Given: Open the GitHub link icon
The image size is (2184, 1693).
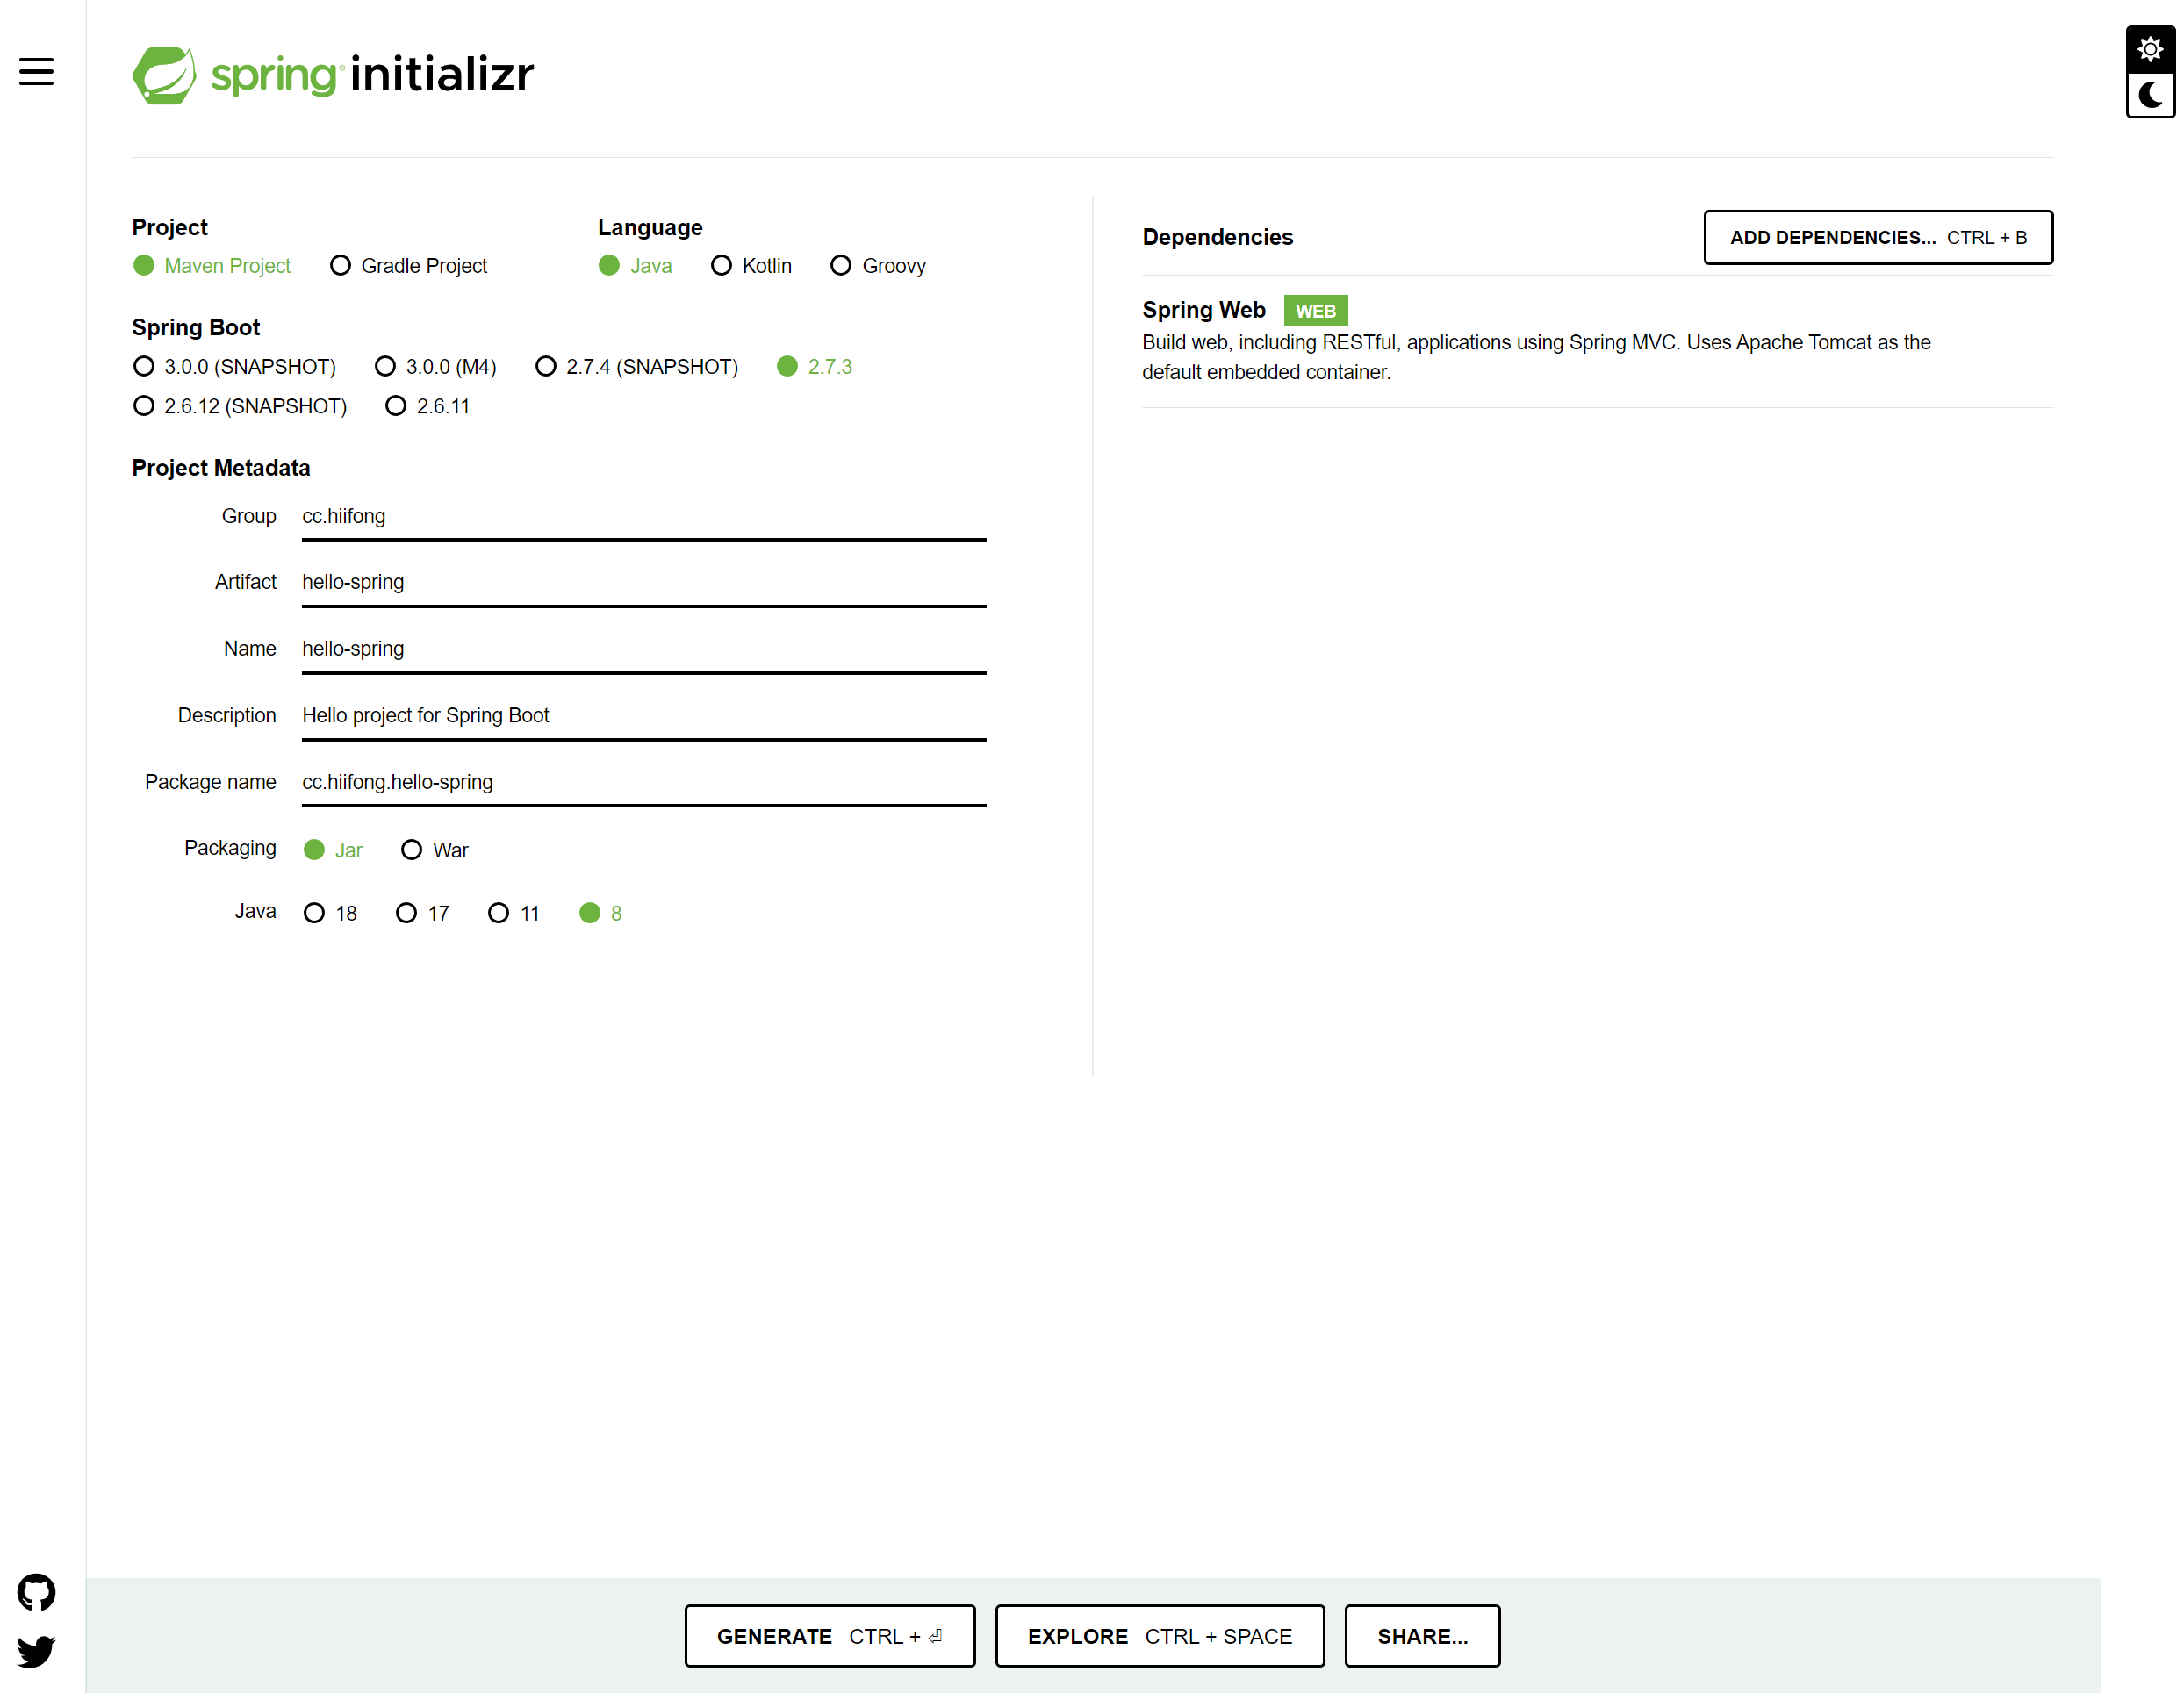Looking at the screenshot, I should [36, 1592].
